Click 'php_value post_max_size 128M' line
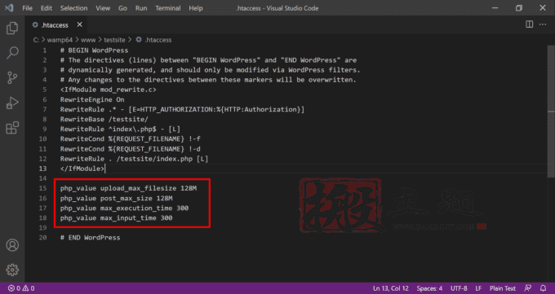Viewport: 555px width, 294px height. click(x=116, y=198)
